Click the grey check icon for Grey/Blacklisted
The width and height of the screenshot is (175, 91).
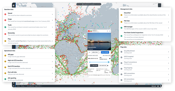121,52
